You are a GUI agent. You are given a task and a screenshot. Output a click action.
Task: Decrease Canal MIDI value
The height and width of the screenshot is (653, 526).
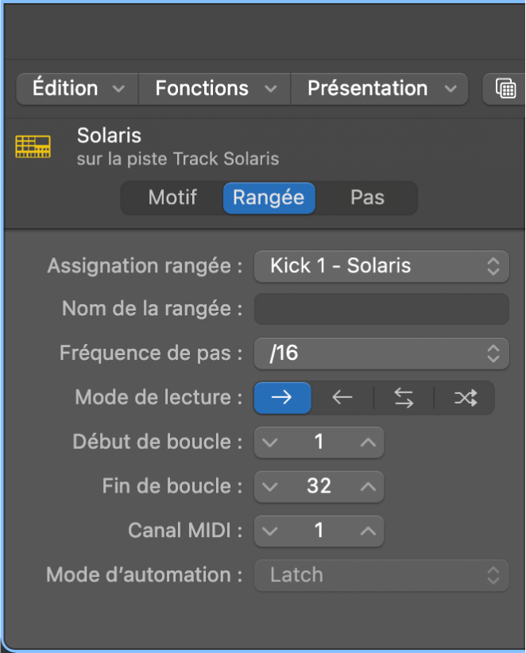coord(270,531)
